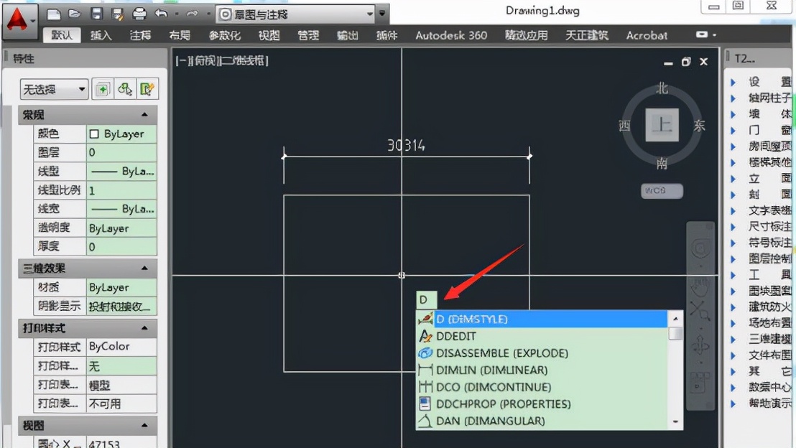Click the viewport control label [-][俯视][二维线框]

[222, 61]
